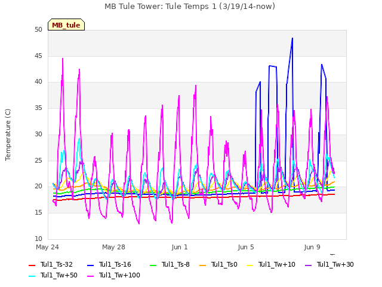Image resolution: width=382 pixels, height=287 pixels.
Task: Toggle Tul1_Ts-8 legend entry
Action: [170, 264]
